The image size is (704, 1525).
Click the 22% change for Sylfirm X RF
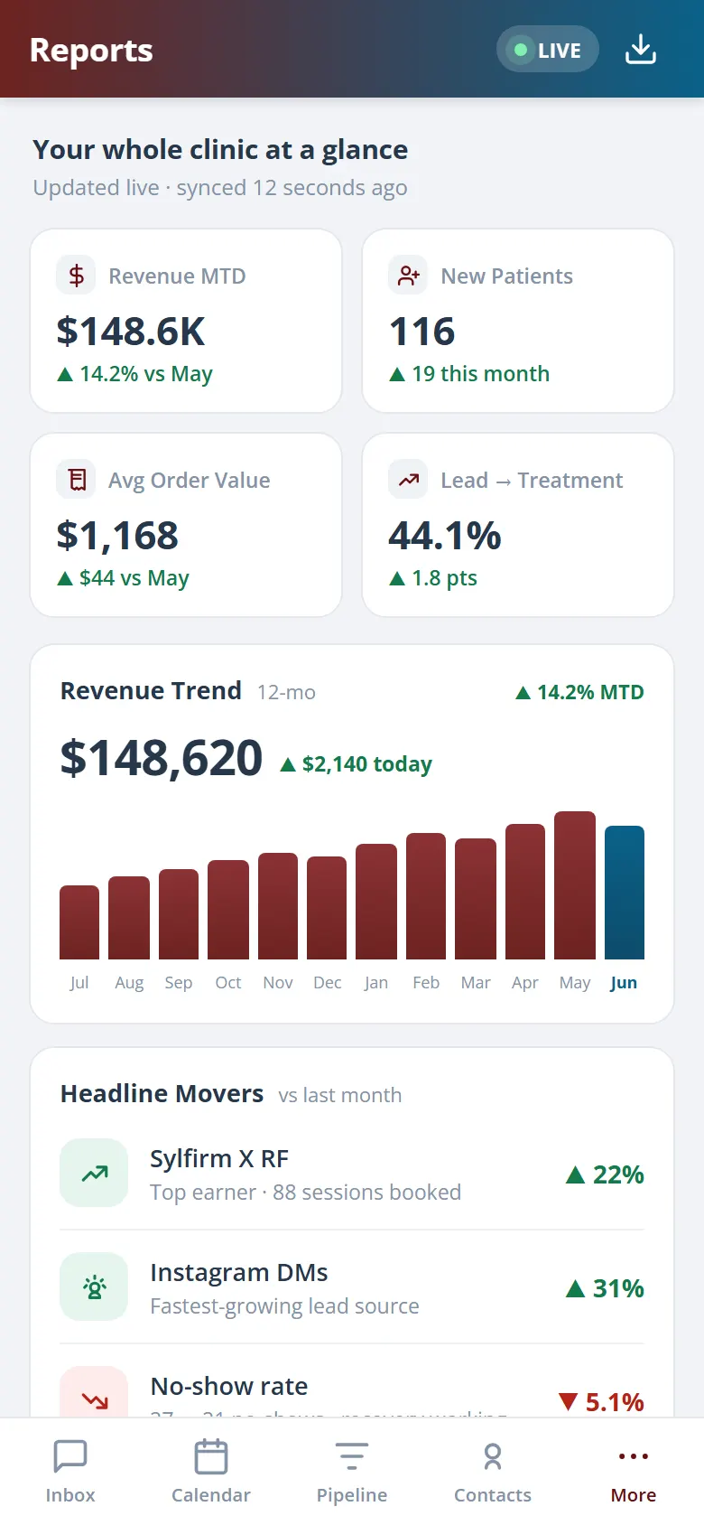[x=605, y=1174]
